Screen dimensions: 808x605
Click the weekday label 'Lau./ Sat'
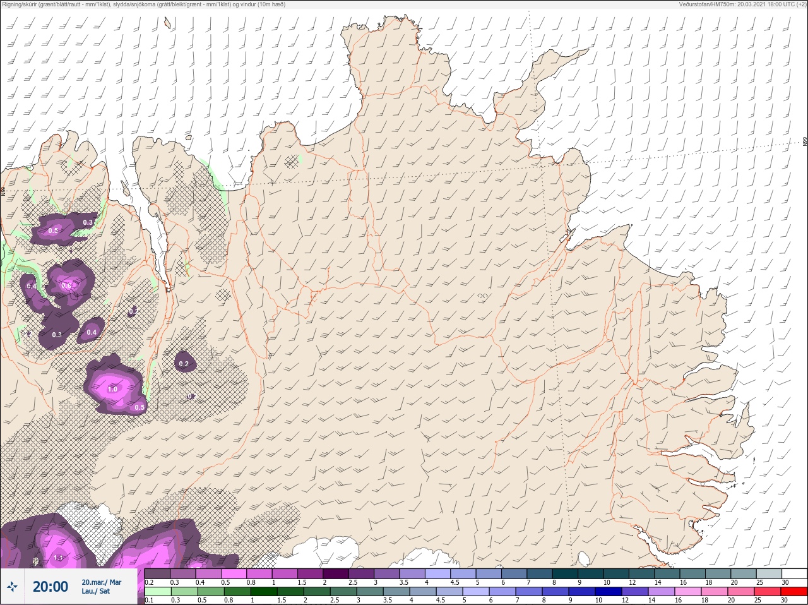pos(96,592)
